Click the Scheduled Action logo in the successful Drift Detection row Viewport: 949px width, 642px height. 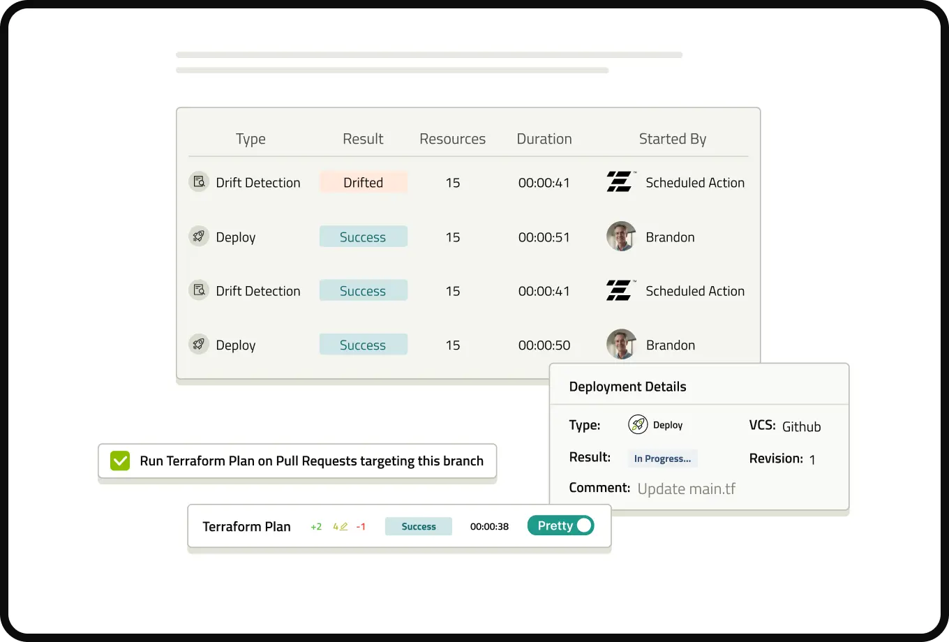620,290
